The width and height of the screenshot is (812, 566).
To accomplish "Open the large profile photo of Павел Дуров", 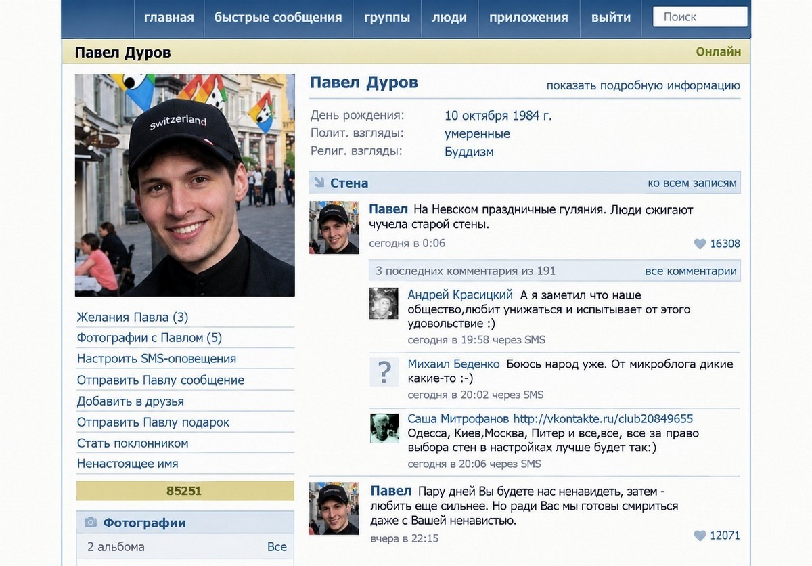I will [185, 186].
